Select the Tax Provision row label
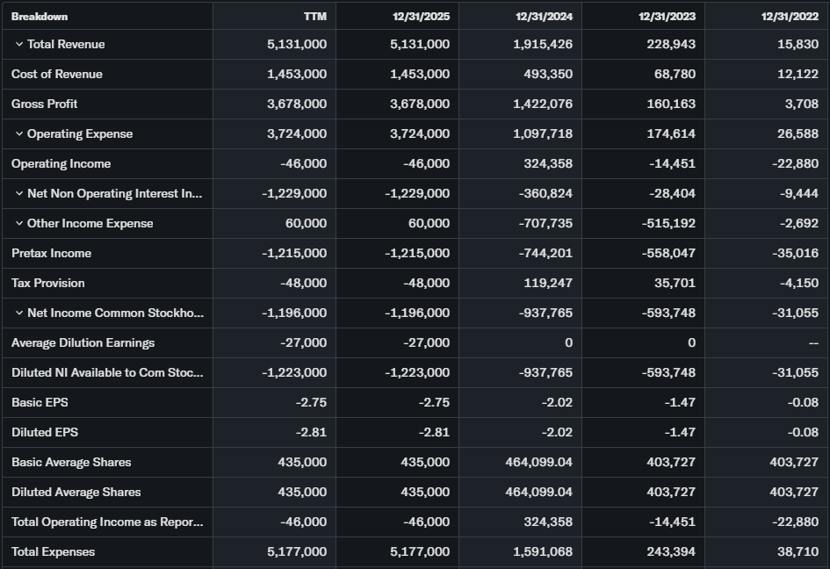 (x=48, y=283)
